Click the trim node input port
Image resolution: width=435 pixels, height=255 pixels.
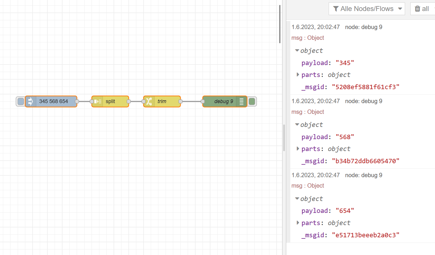pos(144,101)
